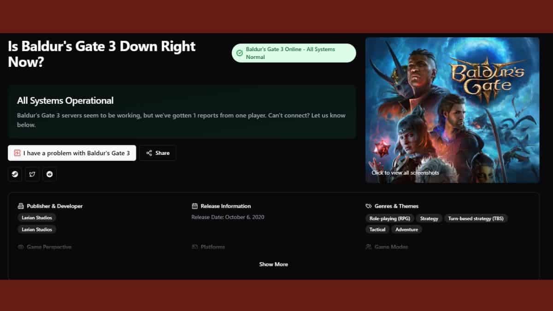Viewport: 553px width, 311px height.
Task: Click the 'All Systems Operational' heading
Action: tap(65, 100)
